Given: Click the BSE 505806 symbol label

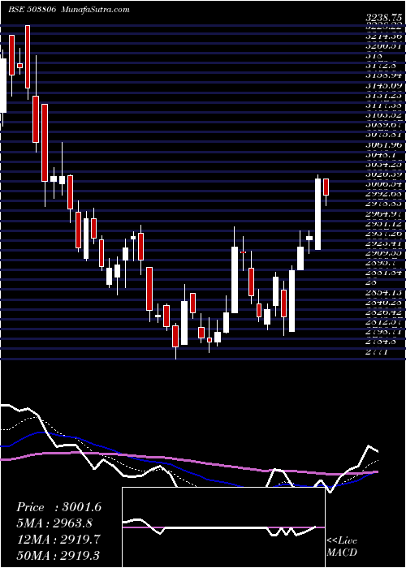Looking at the screenshot, I should pos(32,10).
